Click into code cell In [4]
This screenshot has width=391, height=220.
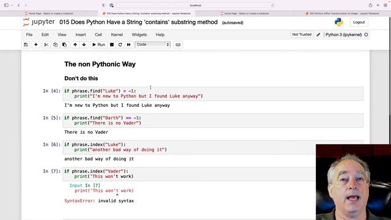[213, 94]
